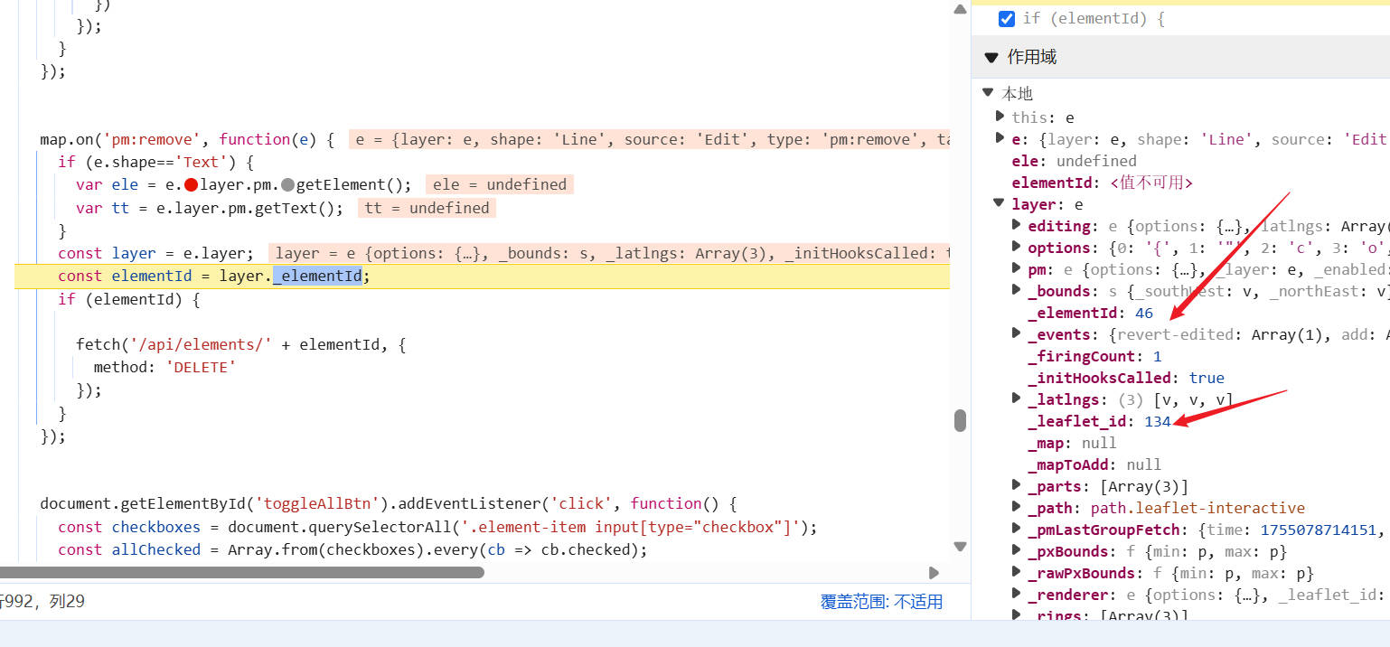Expand the 'editing' property of layer
Viewport: 1390px width, 647px height.
1015,226
